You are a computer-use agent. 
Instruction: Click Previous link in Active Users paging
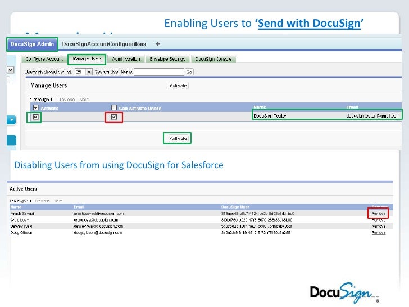(x=42, y=201)
